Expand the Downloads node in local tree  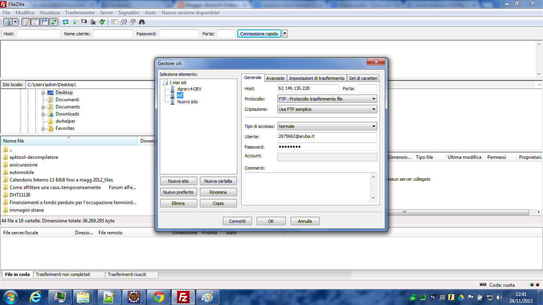click(43, 114)
